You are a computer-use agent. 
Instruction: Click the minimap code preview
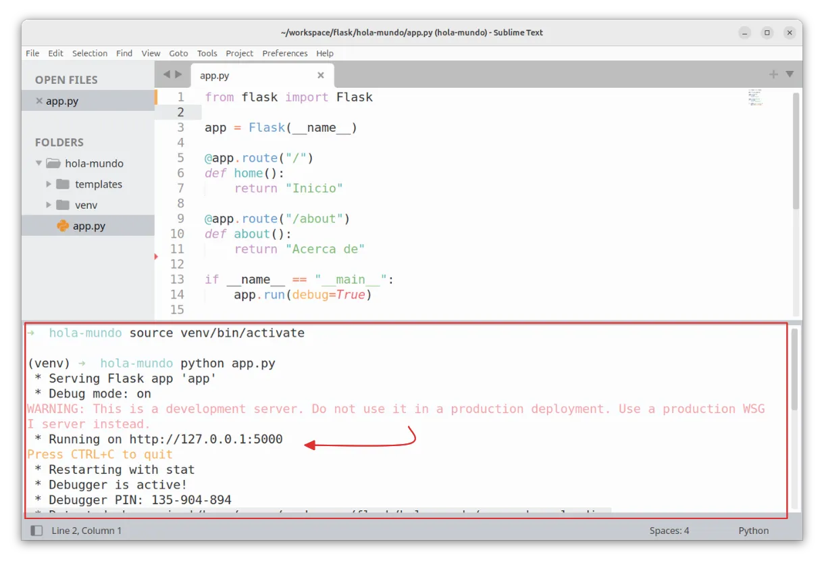click(754, 97)
